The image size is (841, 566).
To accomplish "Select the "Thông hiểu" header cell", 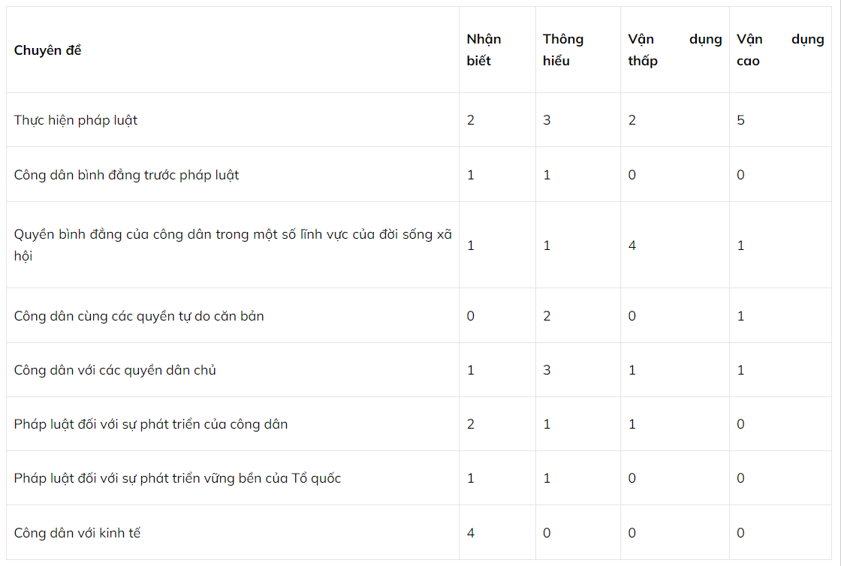I will click(x=563, y=50).
